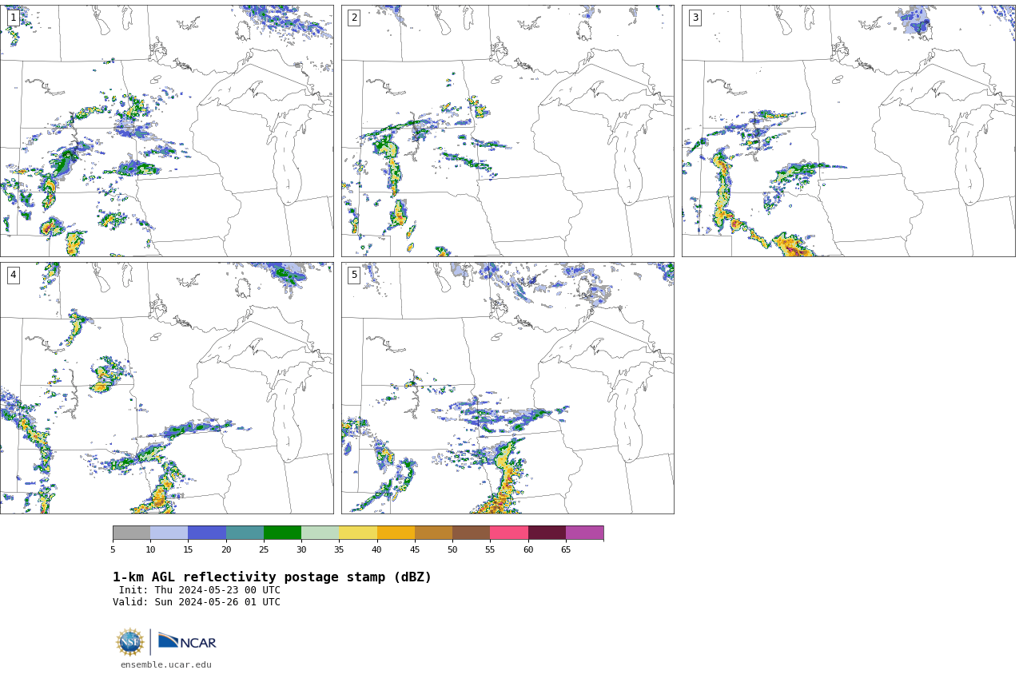Click the 65 tick label on colorbar
This screenshot has height=674, width=1023.
pyautogui.click(x=566, y=549)
